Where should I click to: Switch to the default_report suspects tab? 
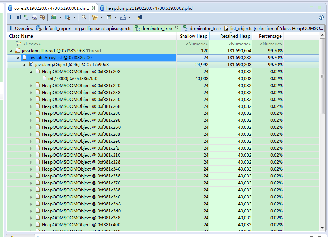[x=84, y=29]
